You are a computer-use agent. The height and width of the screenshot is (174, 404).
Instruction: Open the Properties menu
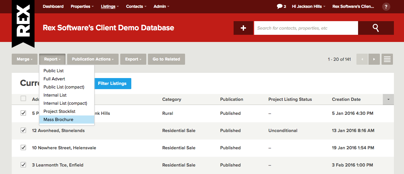click(x=82, y=7)
